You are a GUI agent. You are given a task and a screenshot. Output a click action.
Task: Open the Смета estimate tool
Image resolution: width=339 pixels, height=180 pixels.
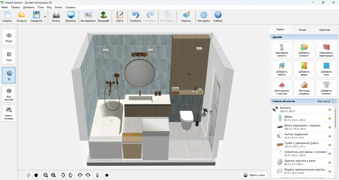tap(119, 16)
